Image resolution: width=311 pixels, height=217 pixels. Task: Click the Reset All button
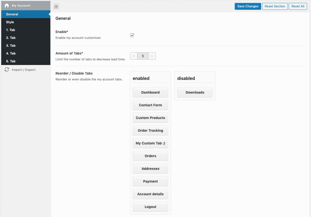[x=298, y=6]
